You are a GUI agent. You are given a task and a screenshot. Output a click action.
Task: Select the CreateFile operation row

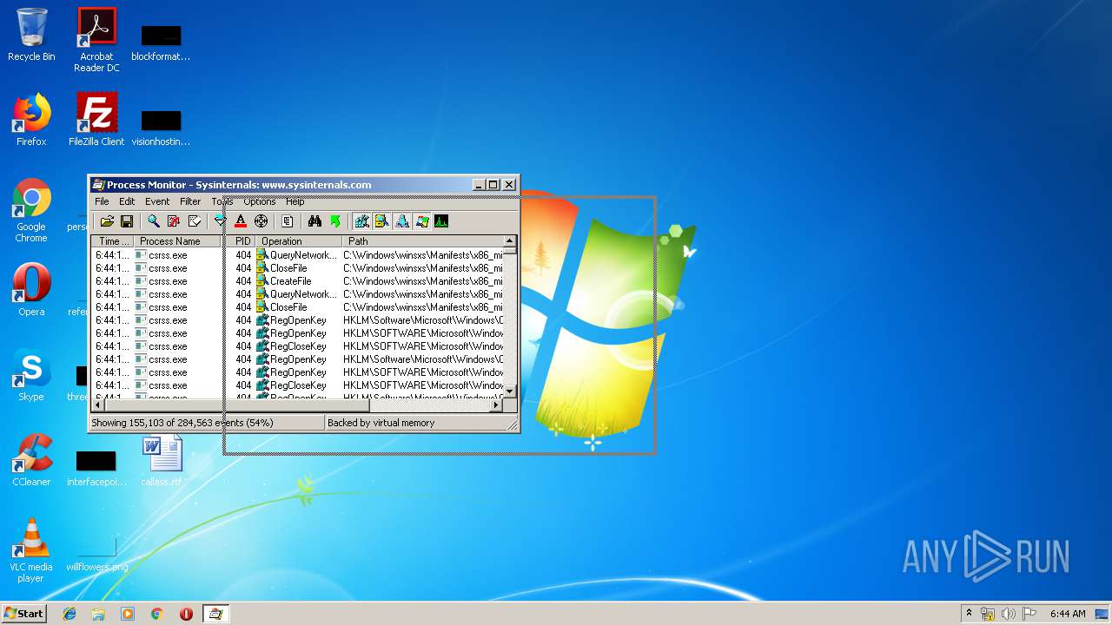pyautogui.click(x=298, y=281)
